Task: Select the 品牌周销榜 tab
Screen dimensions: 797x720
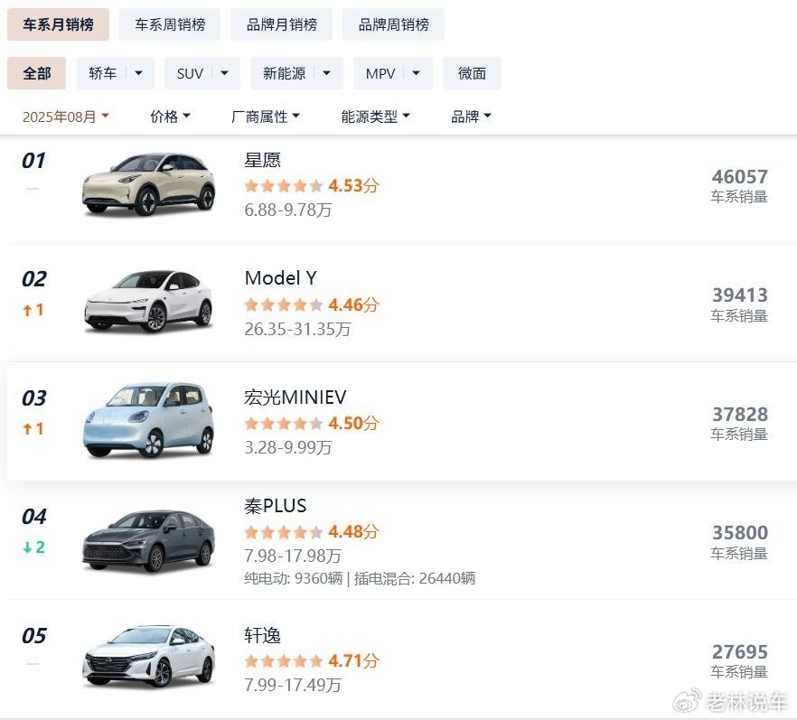Action: [393, 24]
